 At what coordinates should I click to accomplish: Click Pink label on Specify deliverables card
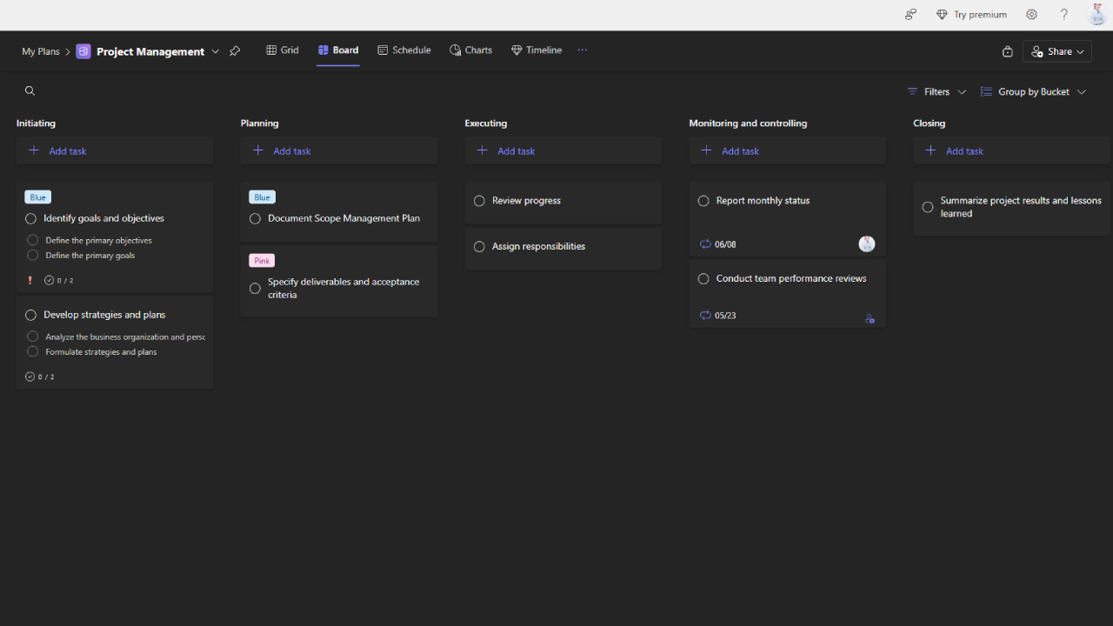262,261
